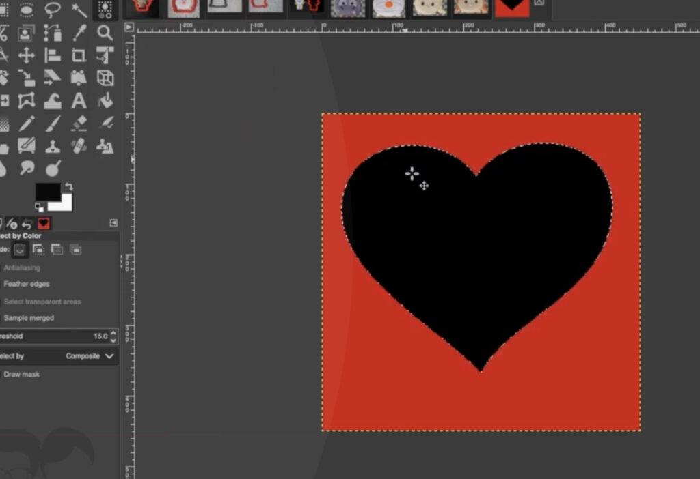This screenshot has width=700, height=479.
Task: Toggle the Feather edges option
Action: tap(27, 284)
